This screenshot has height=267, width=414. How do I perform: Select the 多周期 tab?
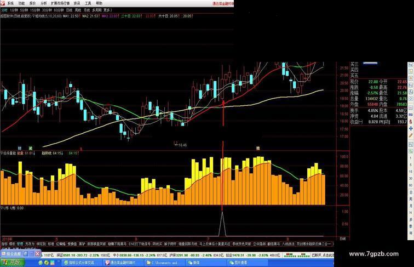(96, 10)
